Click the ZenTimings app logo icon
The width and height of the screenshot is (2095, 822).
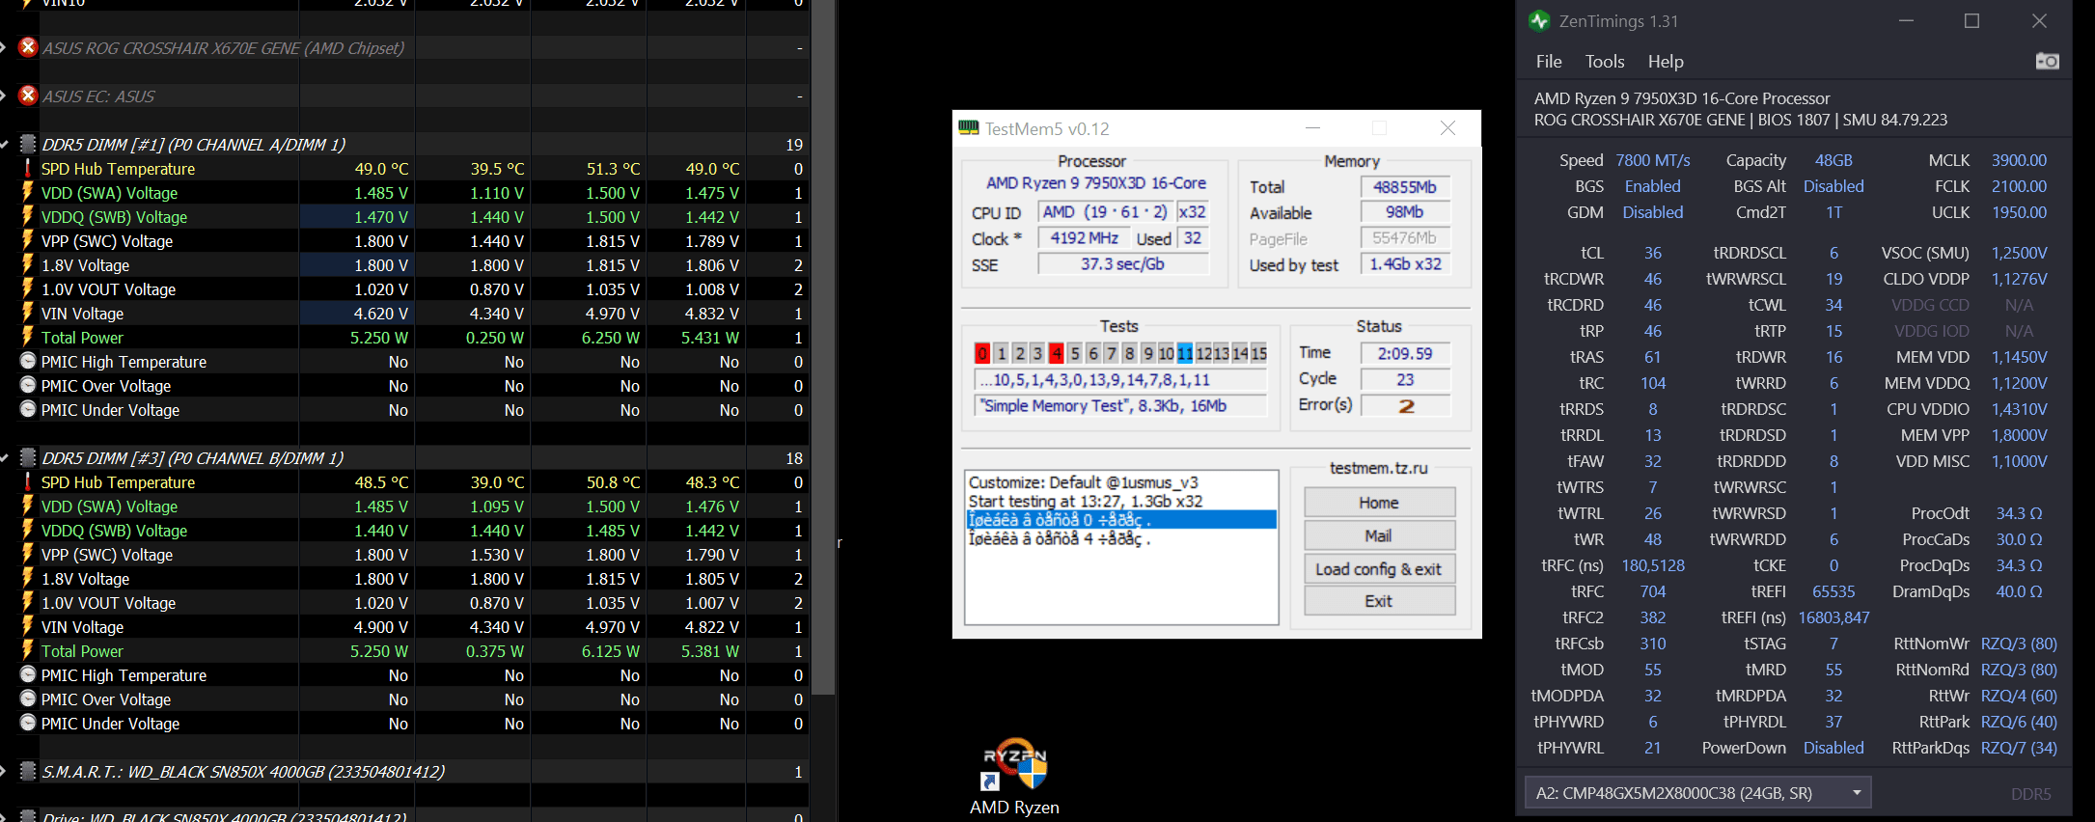coord(1539,20)
